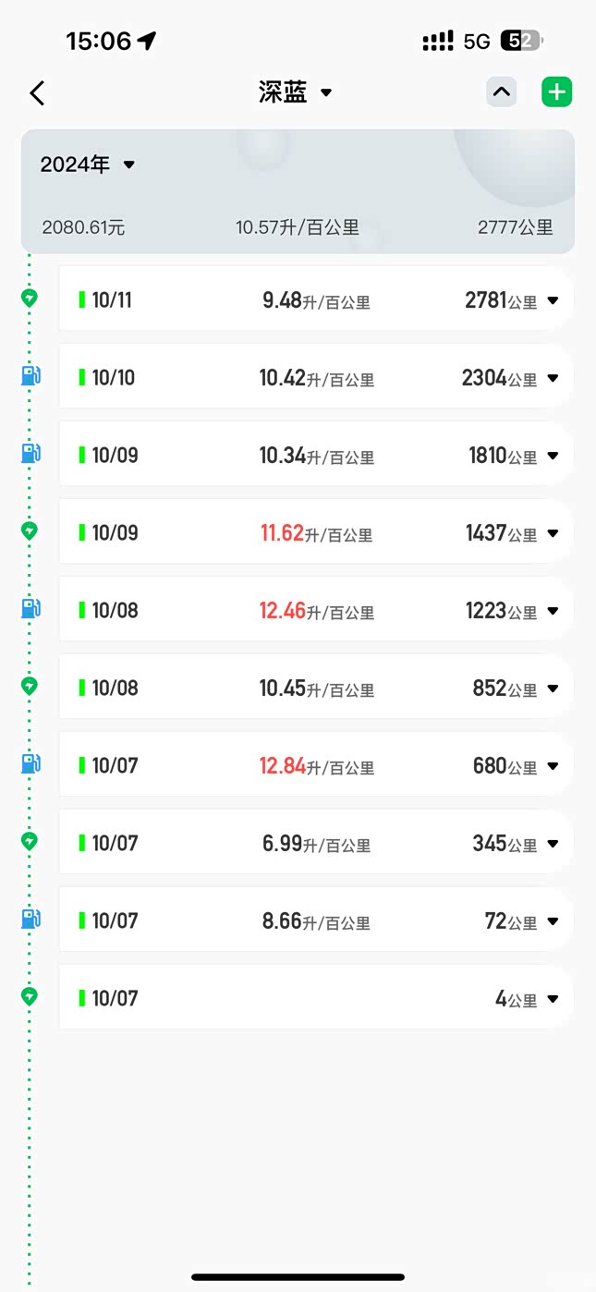596x1292 pixels.
Task: Tap the 2080.61元 total cost summary
Action: tap(83, 227)
